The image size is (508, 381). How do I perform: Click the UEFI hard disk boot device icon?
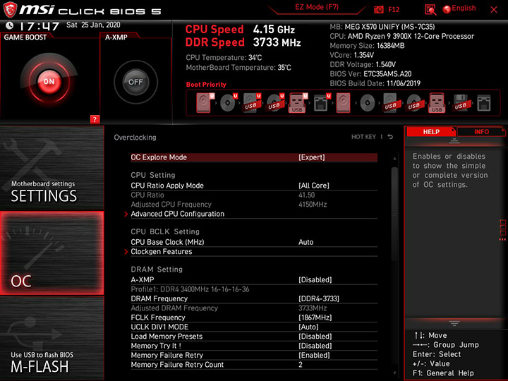[x=205, y=103]
